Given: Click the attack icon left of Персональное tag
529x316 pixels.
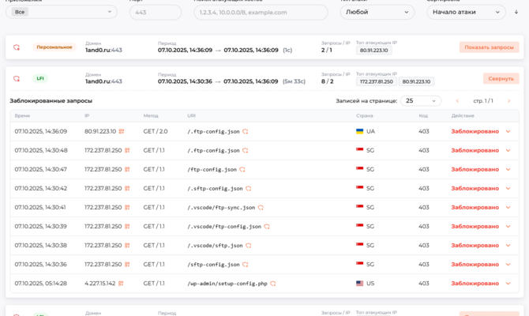Looking at the screenshot, I should coord(17,47).
